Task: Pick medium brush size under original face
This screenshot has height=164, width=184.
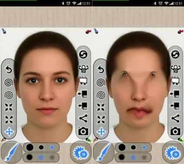Action: [x=41, y=147]
